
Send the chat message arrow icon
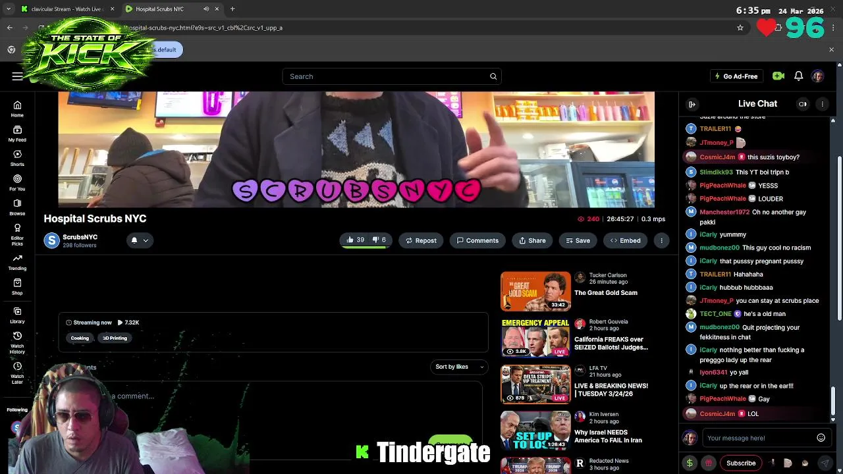[x=825, y=463]
